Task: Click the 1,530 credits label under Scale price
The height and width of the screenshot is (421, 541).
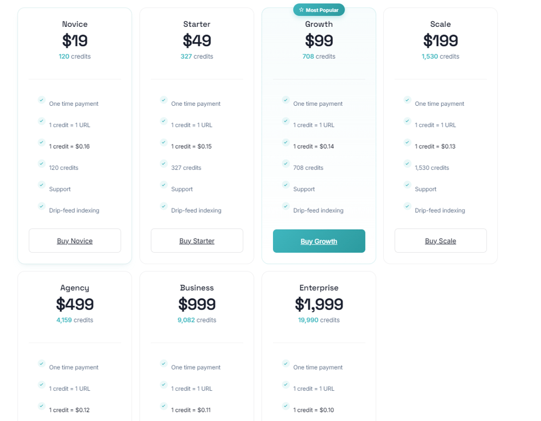Action: (x=441, y=56)
